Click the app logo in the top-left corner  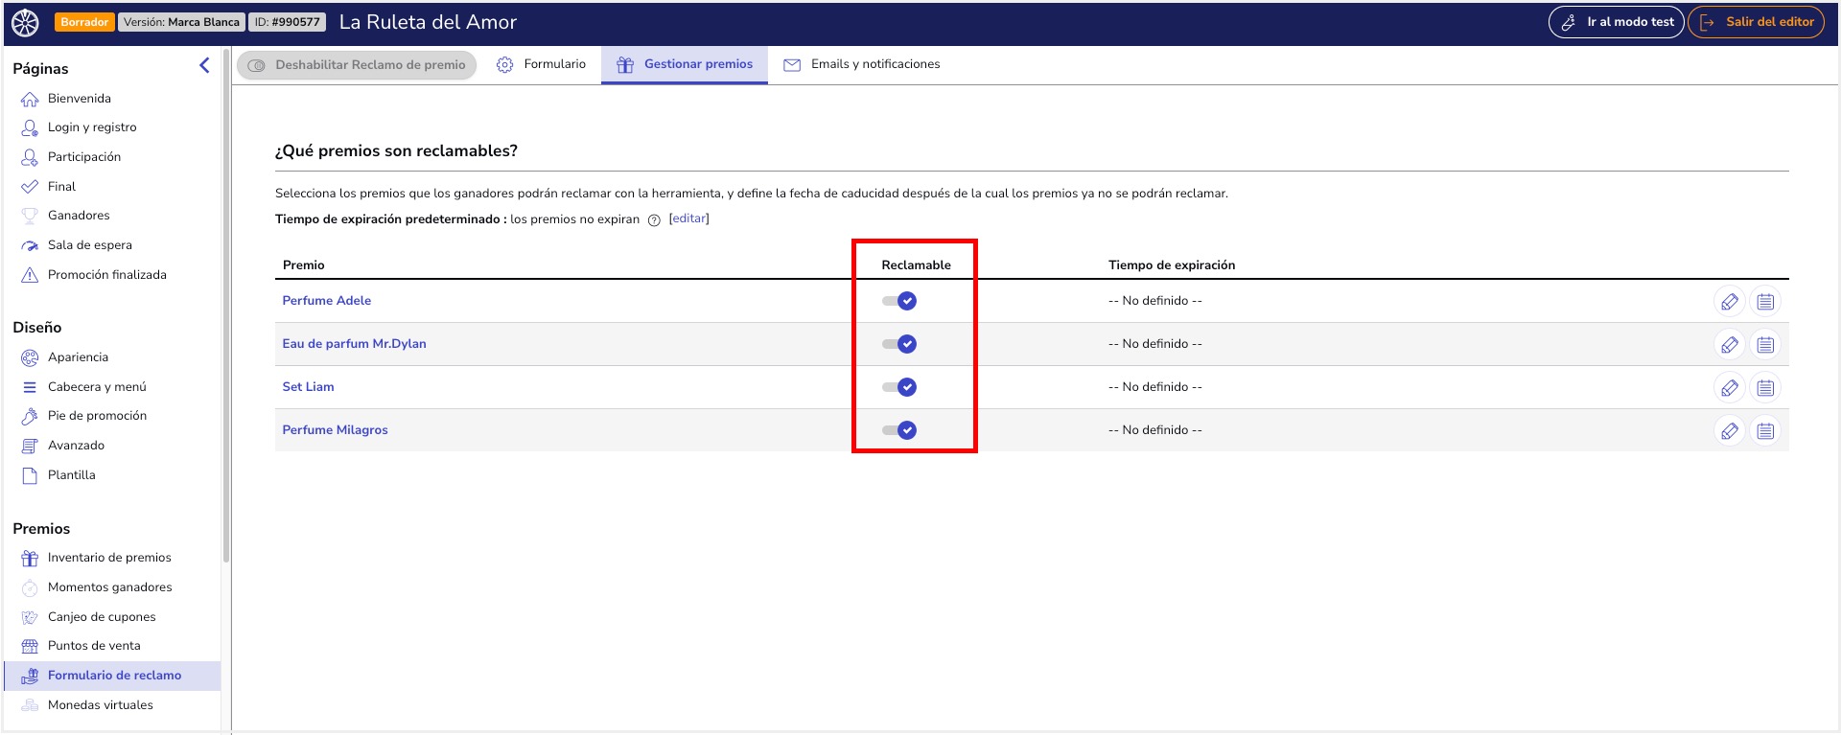click(x=25, y=22)
